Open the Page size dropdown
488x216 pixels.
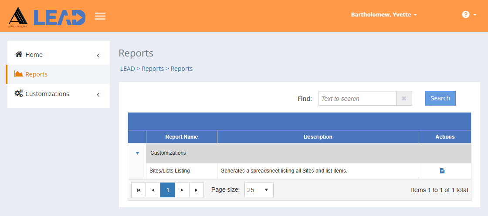pyautogui.click(x=259, y=190)
